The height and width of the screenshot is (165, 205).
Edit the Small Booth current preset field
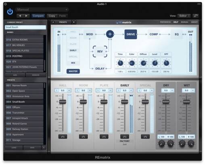(25, 27)
